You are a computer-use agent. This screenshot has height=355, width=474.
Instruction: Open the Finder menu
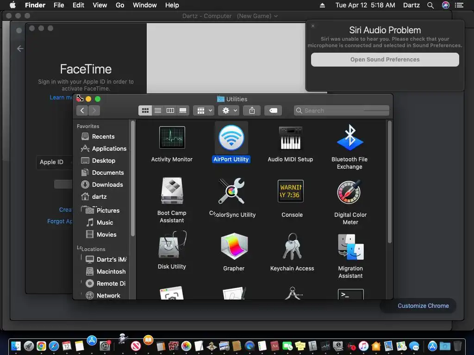click(x=35, y=5)
